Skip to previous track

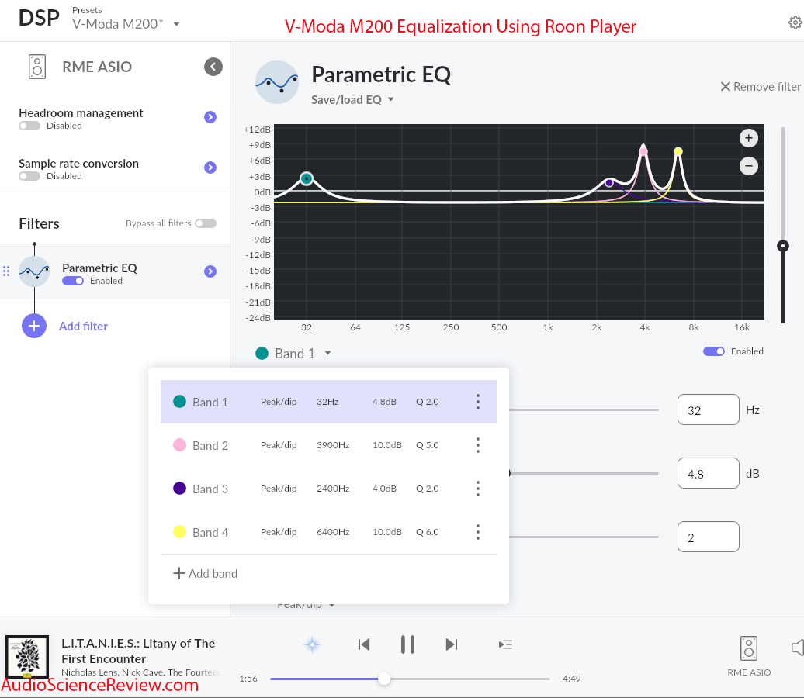364,644
